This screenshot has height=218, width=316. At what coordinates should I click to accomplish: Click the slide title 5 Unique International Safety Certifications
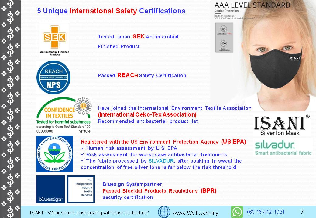(x=111, y=11)
